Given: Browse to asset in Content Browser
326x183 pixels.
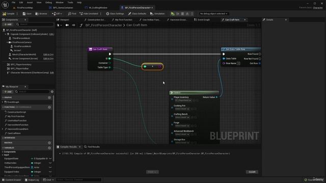Looking at the screenshot, I should click(41, 14).
